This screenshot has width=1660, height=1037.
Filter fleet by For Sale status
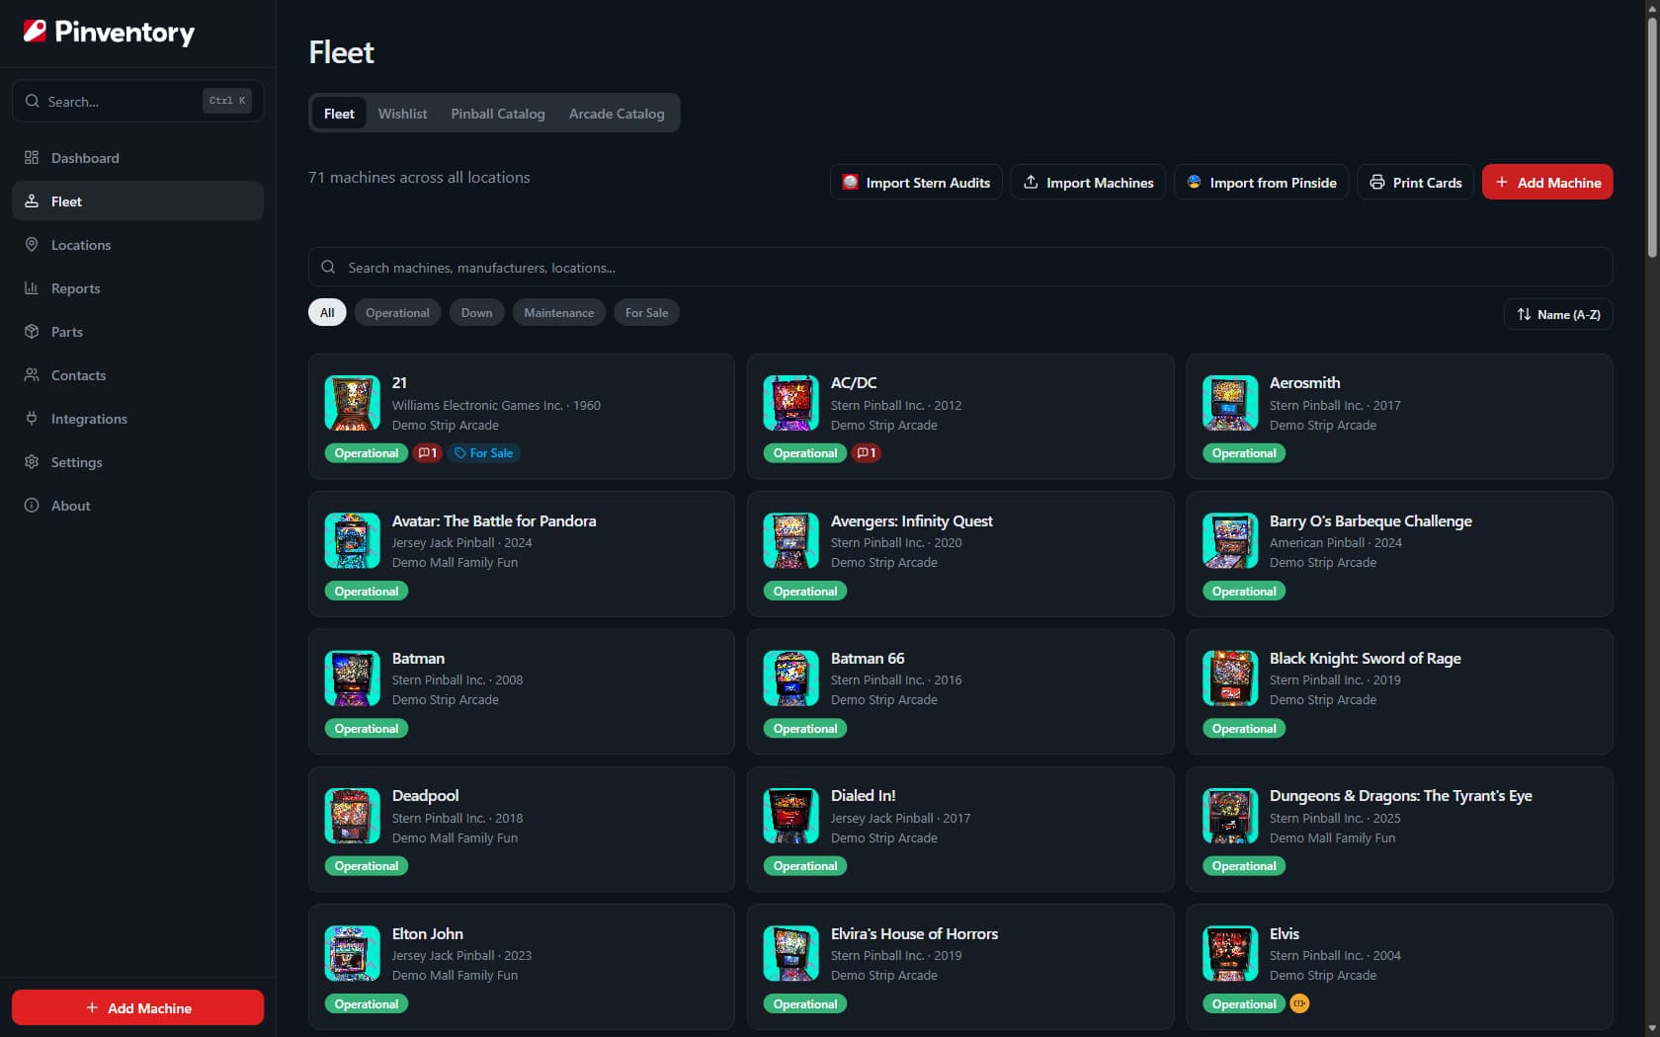pyautogui.click(x=646, y=312)
